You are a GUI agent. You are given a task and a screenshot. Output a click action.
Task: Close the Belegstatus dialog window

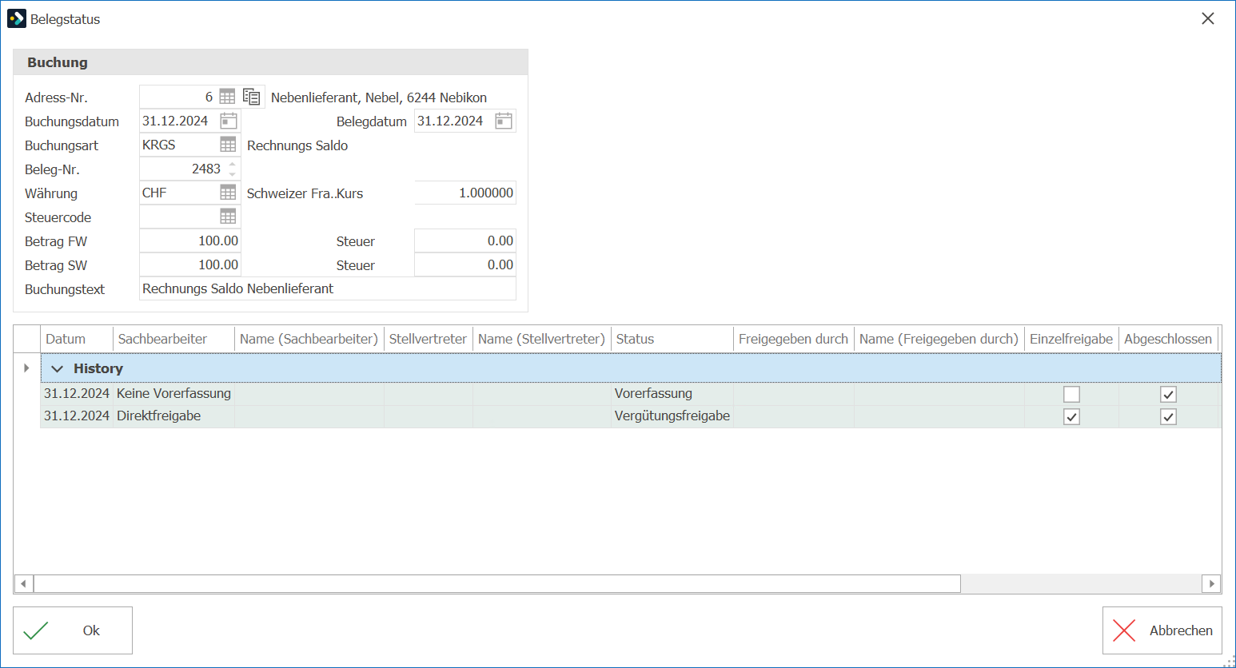pyautogui.click(x=1208, y=18)
